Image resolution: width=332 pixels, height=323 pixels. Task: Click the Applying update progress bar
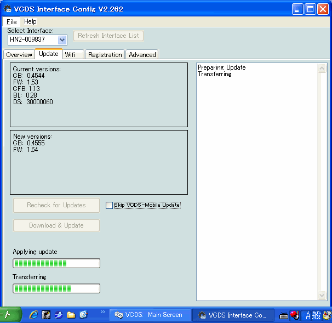click(56, 263)
